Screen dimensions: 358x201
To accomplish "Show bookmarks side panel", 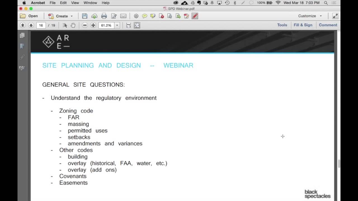I will coord(22,46).
